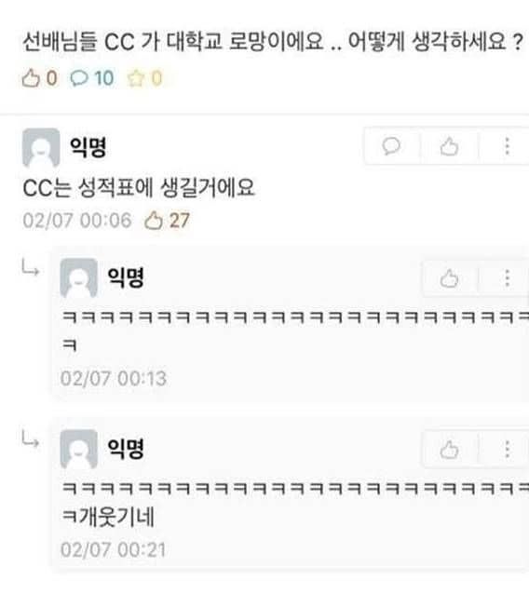Open the three-dot menu of the 00:13 reply
529x594 pixels.
(x=507, y=278)
